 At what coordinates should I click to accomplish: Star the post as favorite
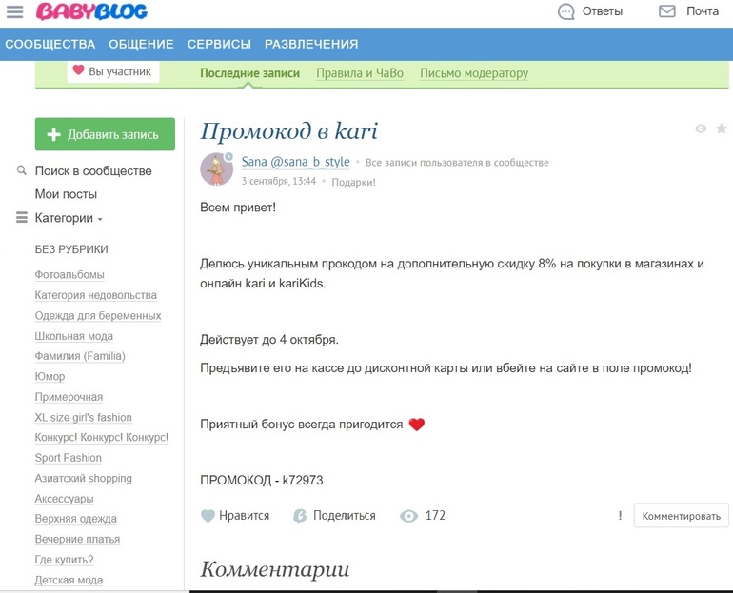tap(722, 128)
